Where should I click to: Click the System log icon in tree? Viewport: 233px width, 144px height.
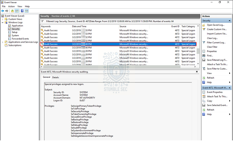click(10, 35)
